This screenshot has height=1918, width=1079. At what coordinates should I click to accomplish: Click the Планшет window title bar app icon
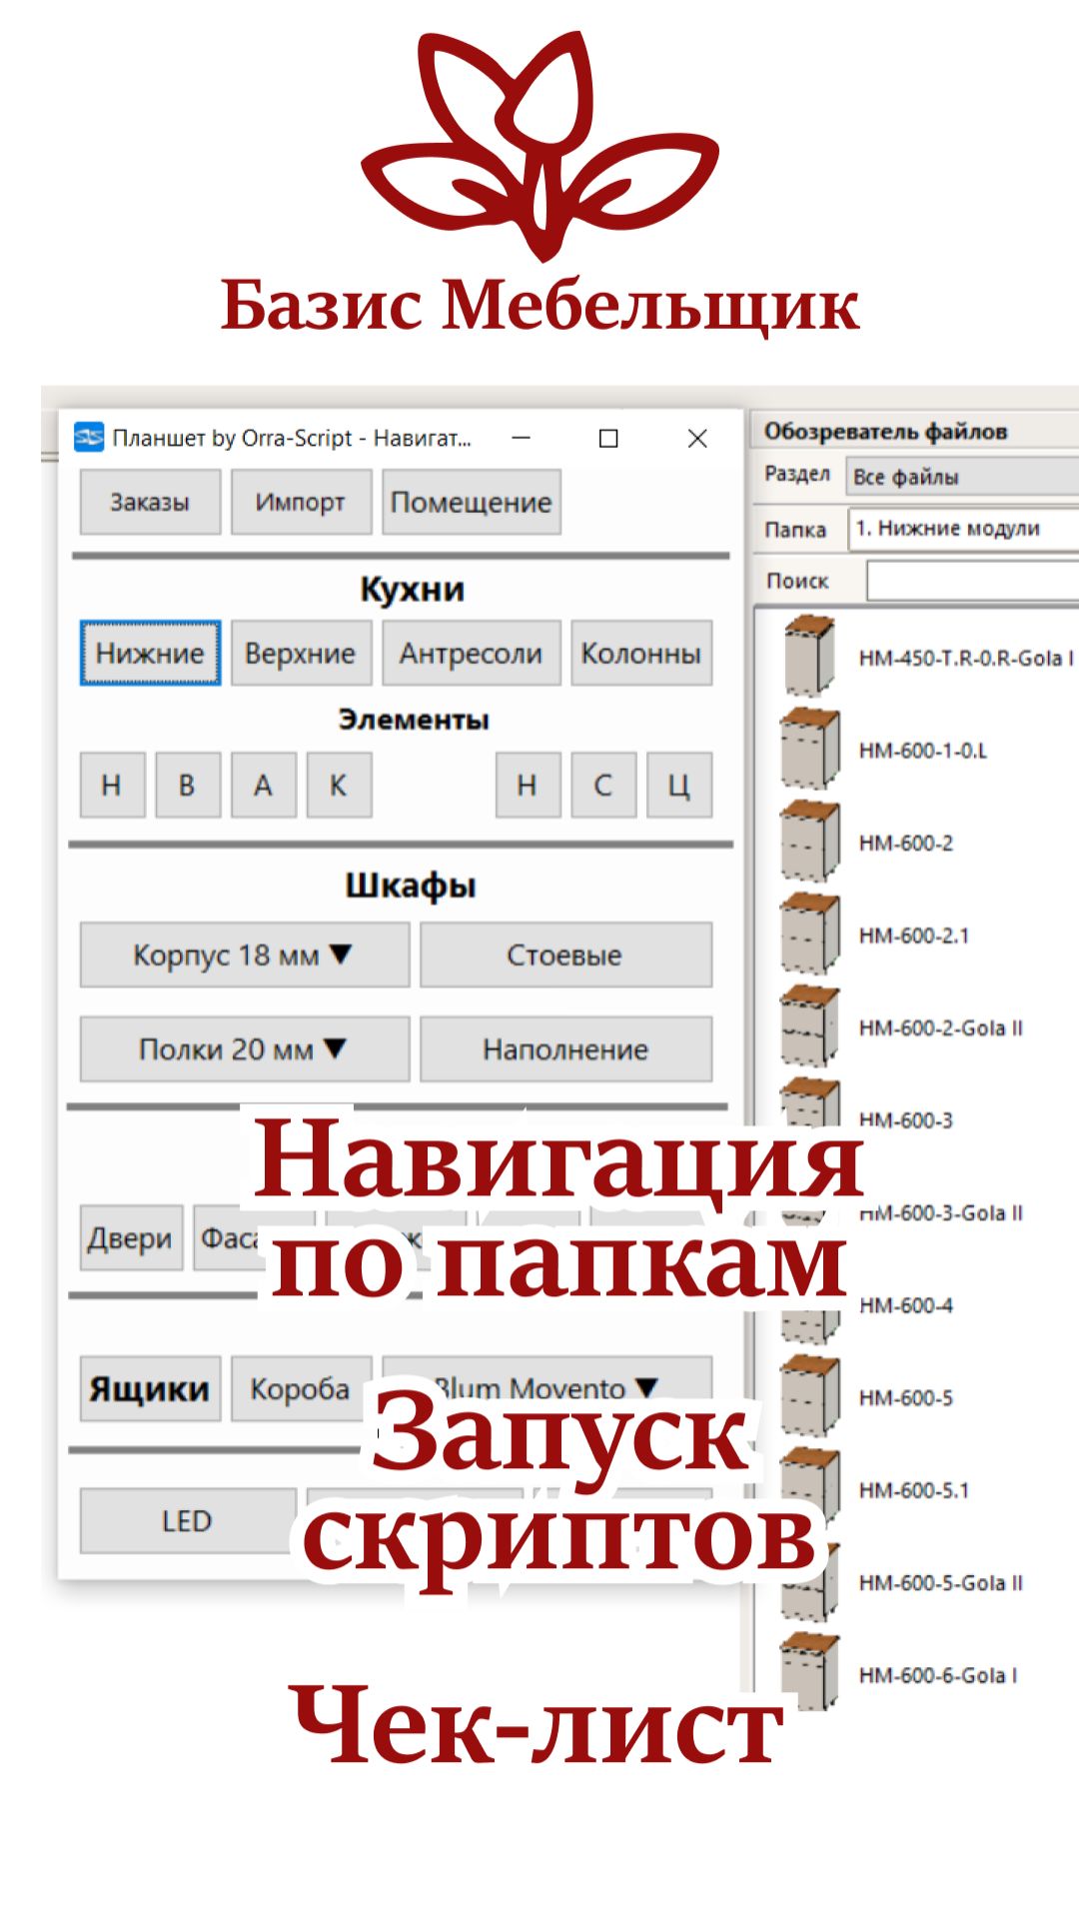[x=90, y=437]
